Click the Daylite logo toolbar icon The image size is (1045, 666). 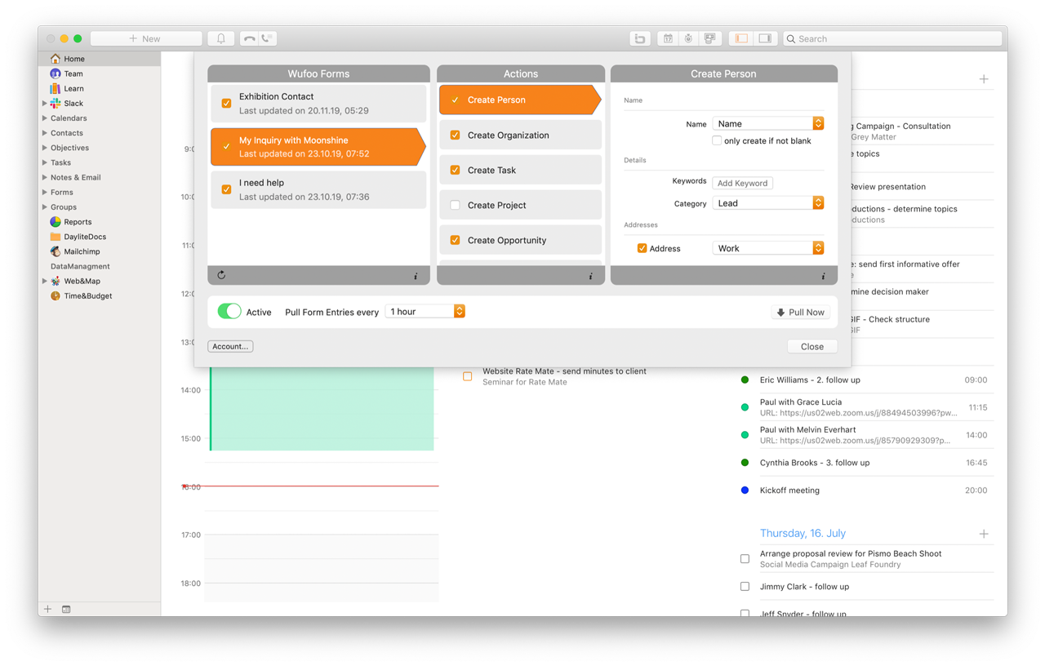tap(640, 38)
